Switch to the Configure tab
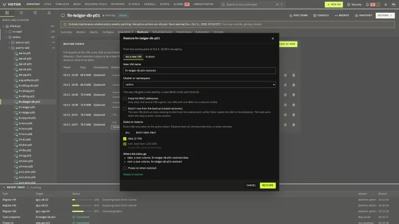The width and height of the screenshot is (399, 224). coord(108,32)
